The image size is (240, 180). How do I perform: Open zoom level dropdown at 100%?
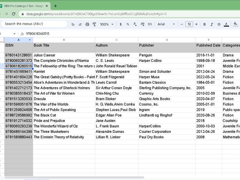[107, 24]
